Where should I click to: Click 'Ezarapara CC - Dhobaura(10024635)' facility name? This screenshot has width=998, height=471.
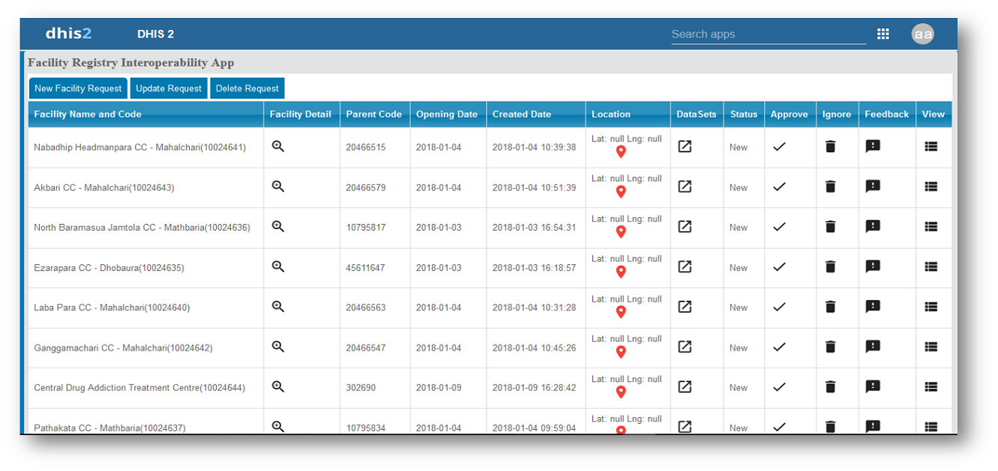click(x=109, y=268)
